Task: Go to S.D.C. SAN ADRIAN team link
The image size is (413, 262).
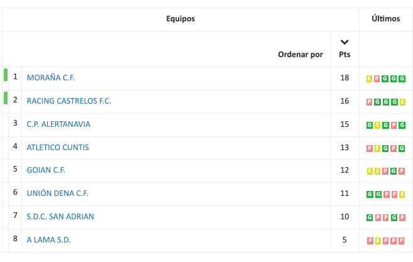Action: pos(60,217)
